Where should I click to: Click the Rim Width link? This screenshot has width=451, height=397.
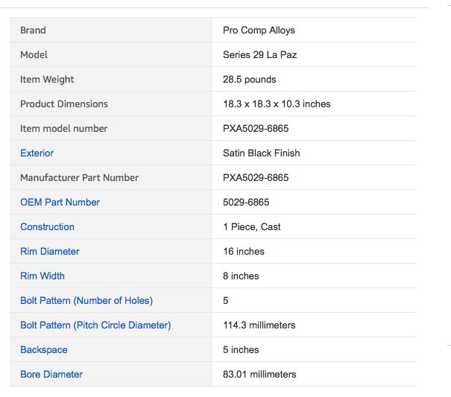(x=42, y=276)
